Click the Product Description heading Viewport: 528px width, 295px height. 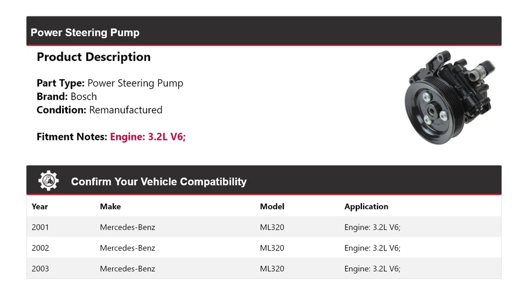pos(94,57)
